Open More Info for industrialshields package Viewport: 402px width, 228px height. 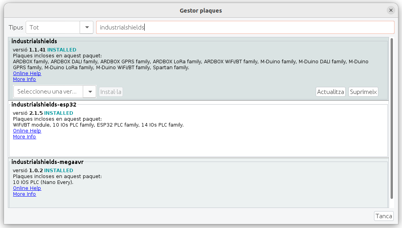[x=24, y=79]
